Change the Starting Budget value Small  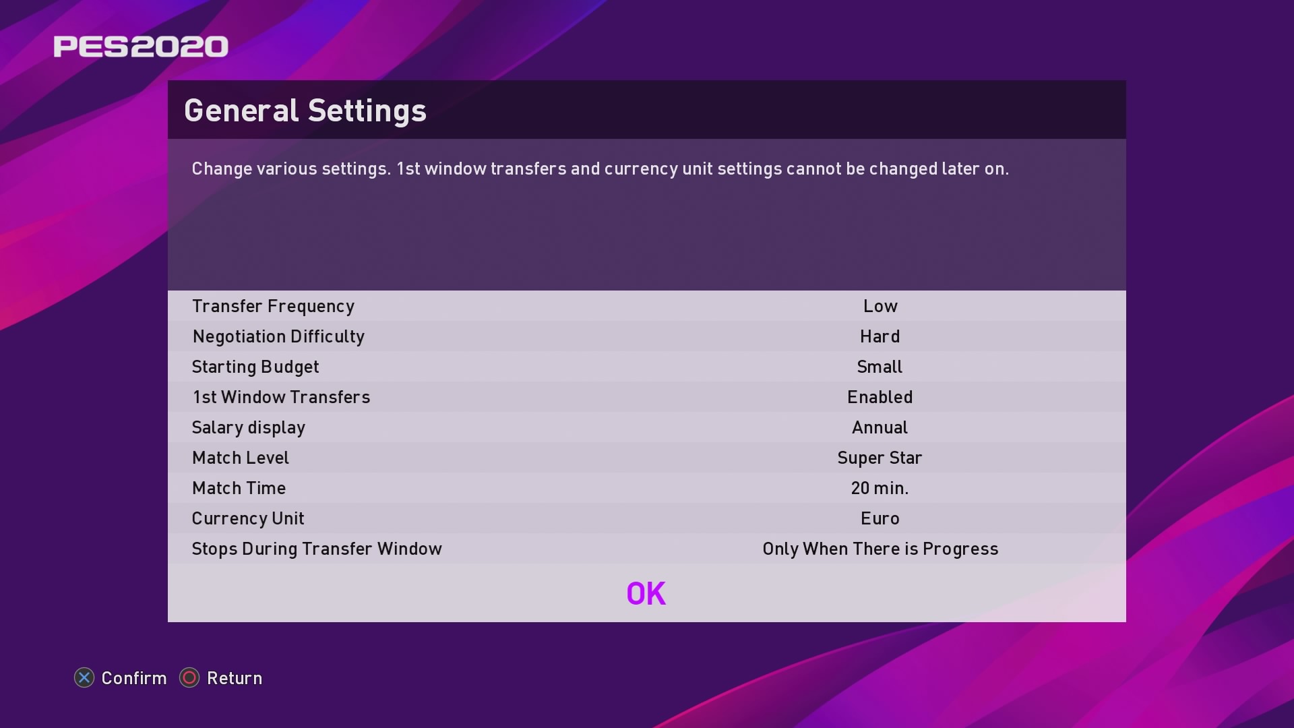[x=880, y=367]
